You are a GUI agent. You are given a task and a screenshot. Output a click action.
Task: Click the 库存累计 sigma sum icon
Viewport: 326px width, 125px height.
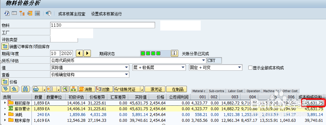tap(11, 109)
